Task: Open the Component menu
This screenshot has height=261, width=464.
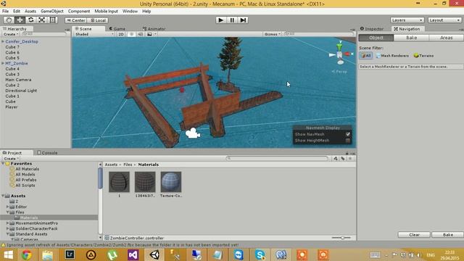Action: click(x=79, y=12)
